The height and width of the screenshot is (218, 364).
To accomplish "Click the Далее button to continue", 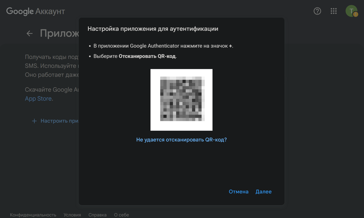I will pyautogui.click(x=263, y=191).
